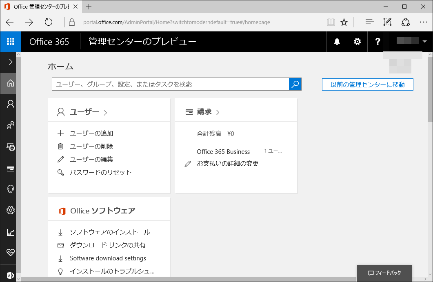Screen dimensions: 433x282
Task: Click the page vertical scrollbar thumb
Action: tap(430, 89)
